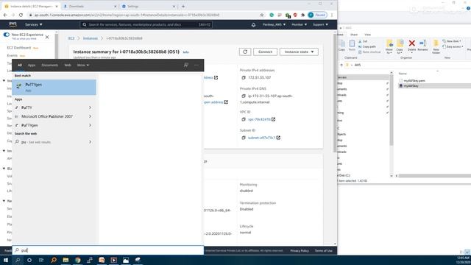The height and width of the screenshot is (265, 471).
Task: Open PuTTYgen entry in Apps list
Action: tap(29, 125)
